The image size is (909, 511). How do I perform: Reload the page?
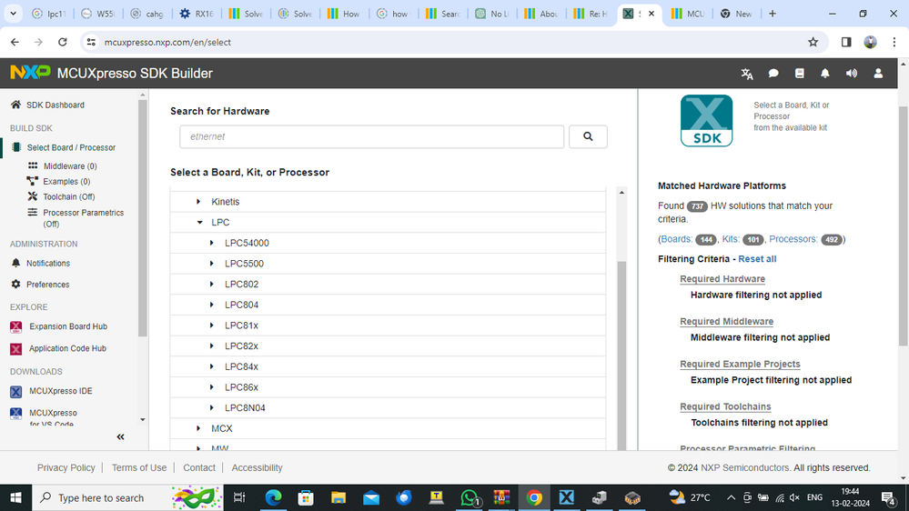[x=63, y=42]
